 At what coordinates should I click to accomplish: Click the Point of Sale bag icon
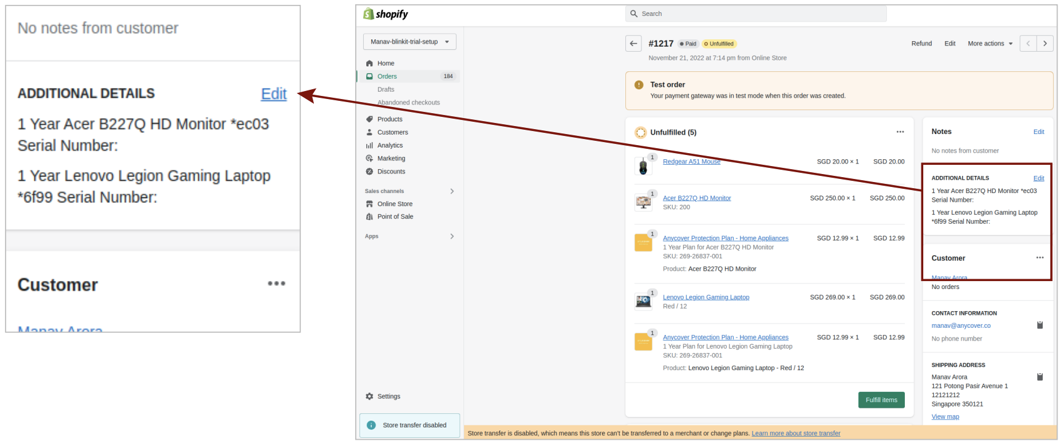click(369, 216)
